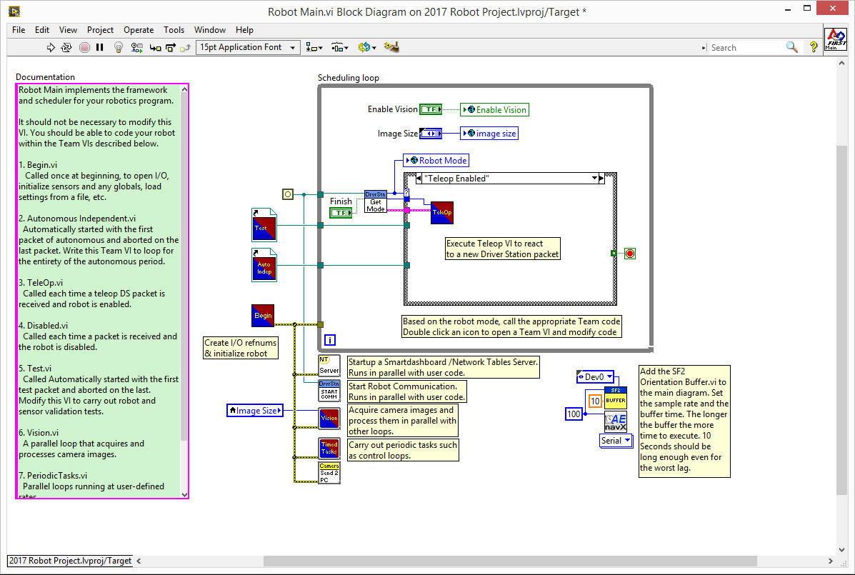
Task: Click the Run Continuously button
Action: tap(66, 47)
